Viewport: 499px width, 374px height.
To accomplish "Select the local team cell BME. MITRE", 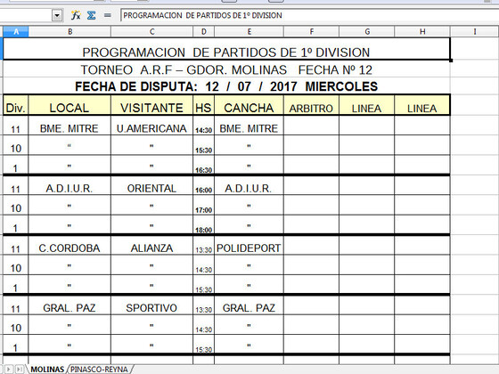I will pyautogui.click(x=70, y=126).
